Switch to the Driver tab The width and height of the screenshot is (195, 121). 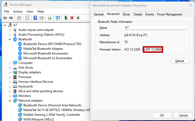[126, 14]
